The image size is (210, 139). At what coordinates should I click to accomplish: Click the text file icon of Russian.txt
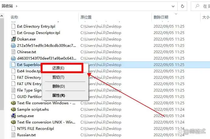pyautogui.click(x=13, y=135)
